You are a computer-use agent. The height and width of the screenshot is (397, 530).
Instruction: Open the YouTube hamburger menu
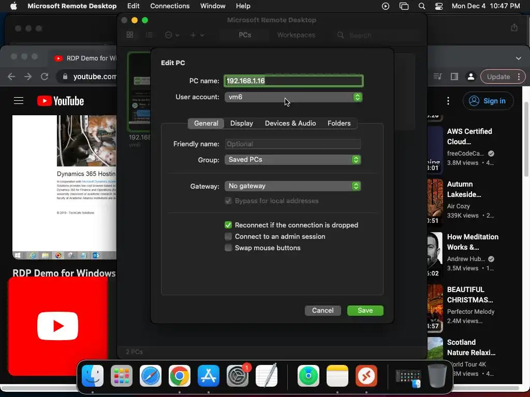pyautogui.click(x=19, y=101)
